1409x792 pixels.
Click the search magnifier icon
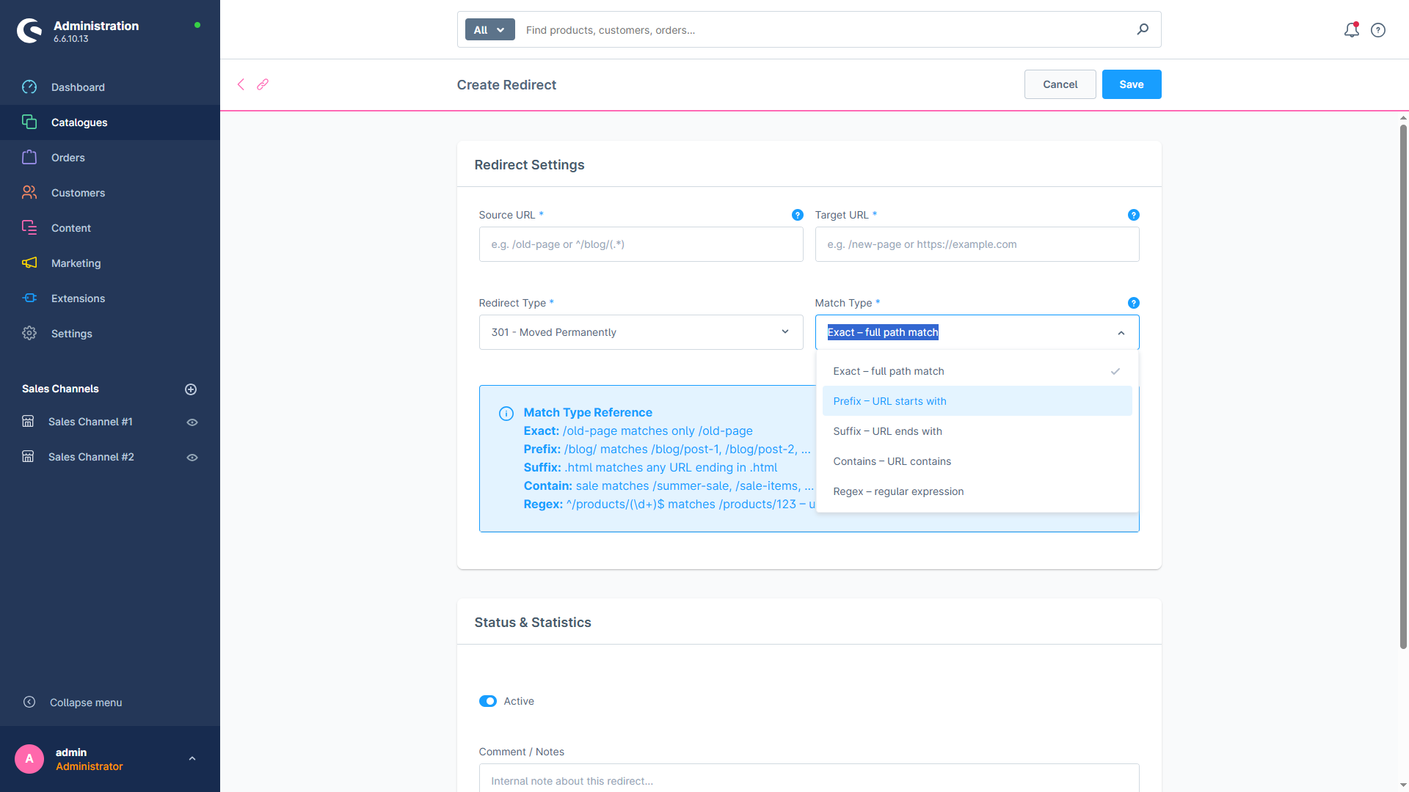[1143, 29]
